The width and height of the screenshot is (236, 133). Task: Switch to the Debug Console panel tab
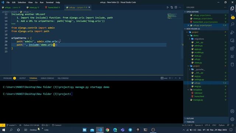click(x=48, y=78)
